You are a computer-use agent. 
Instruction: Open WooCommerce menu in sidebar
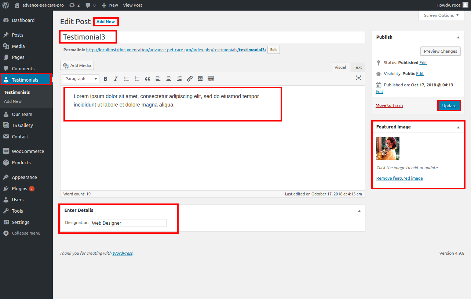tap(28, 151)
